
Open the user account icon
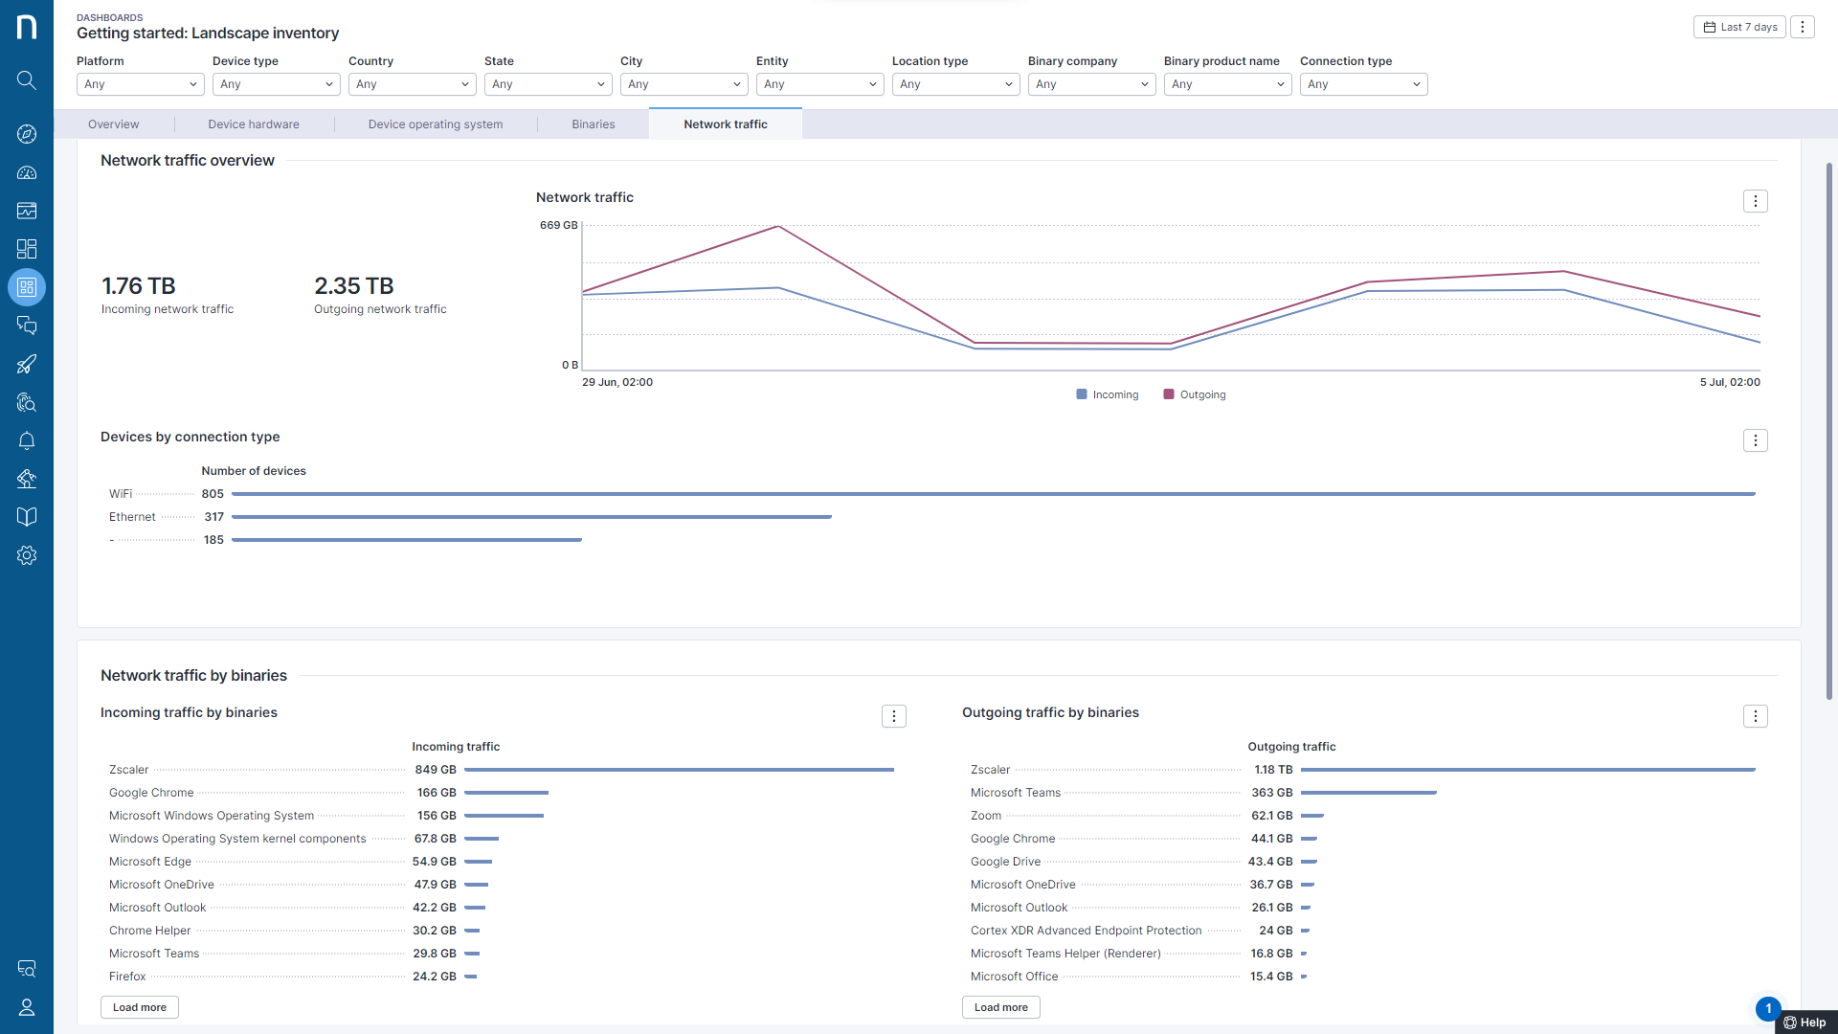[27, 1007]
